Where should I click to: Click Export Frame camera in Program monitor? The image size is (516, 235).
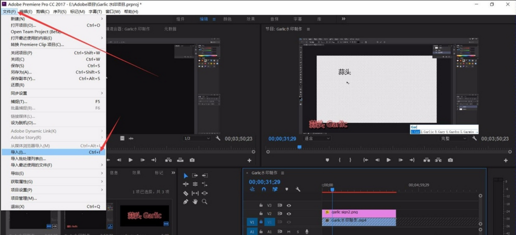click(450, 160)
